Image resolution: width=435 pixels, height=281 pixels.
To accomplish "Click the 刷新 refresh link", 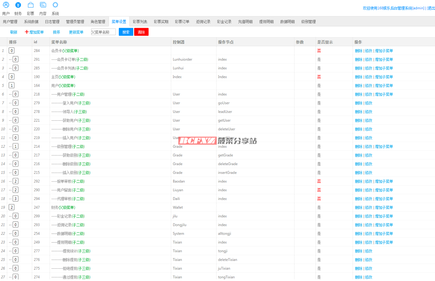I will tap(14, 32).
